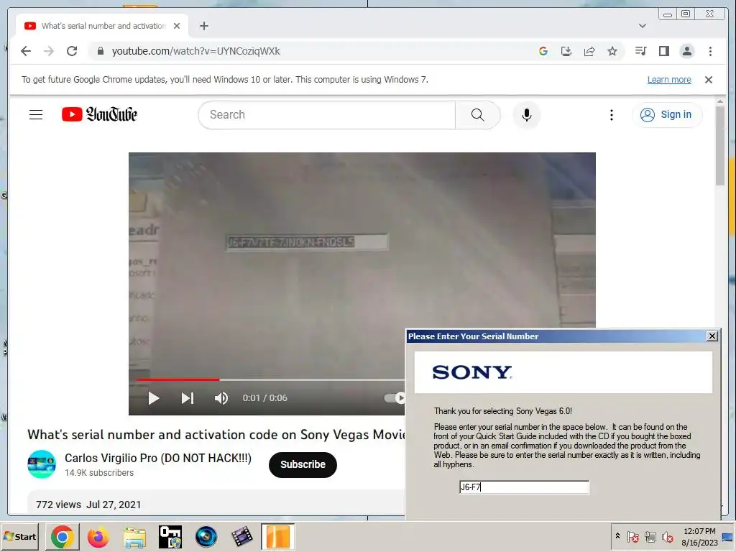Click the forward navigation arrow
The width and height of the screenshot is (736, 552).
click(x=49, y=51)
